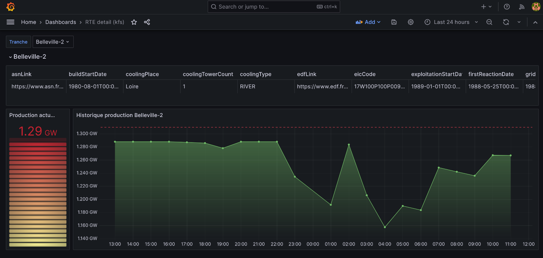Collapse the top toolbar with the chevron
543x258 pixels.
pos(535,22)
